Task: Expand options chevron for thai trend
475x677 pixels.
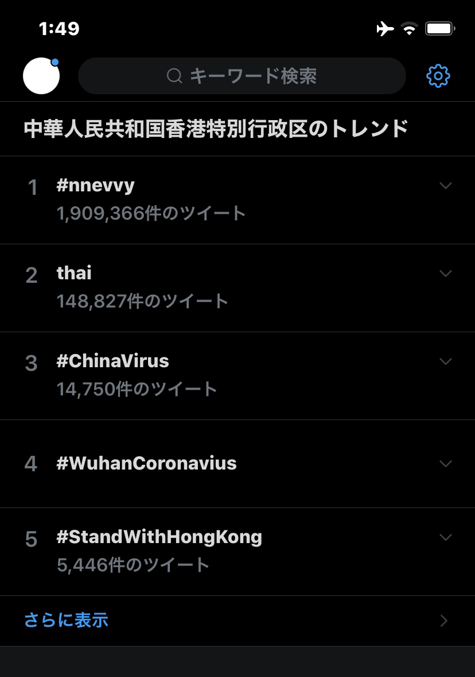Action: tap(445, 274)
